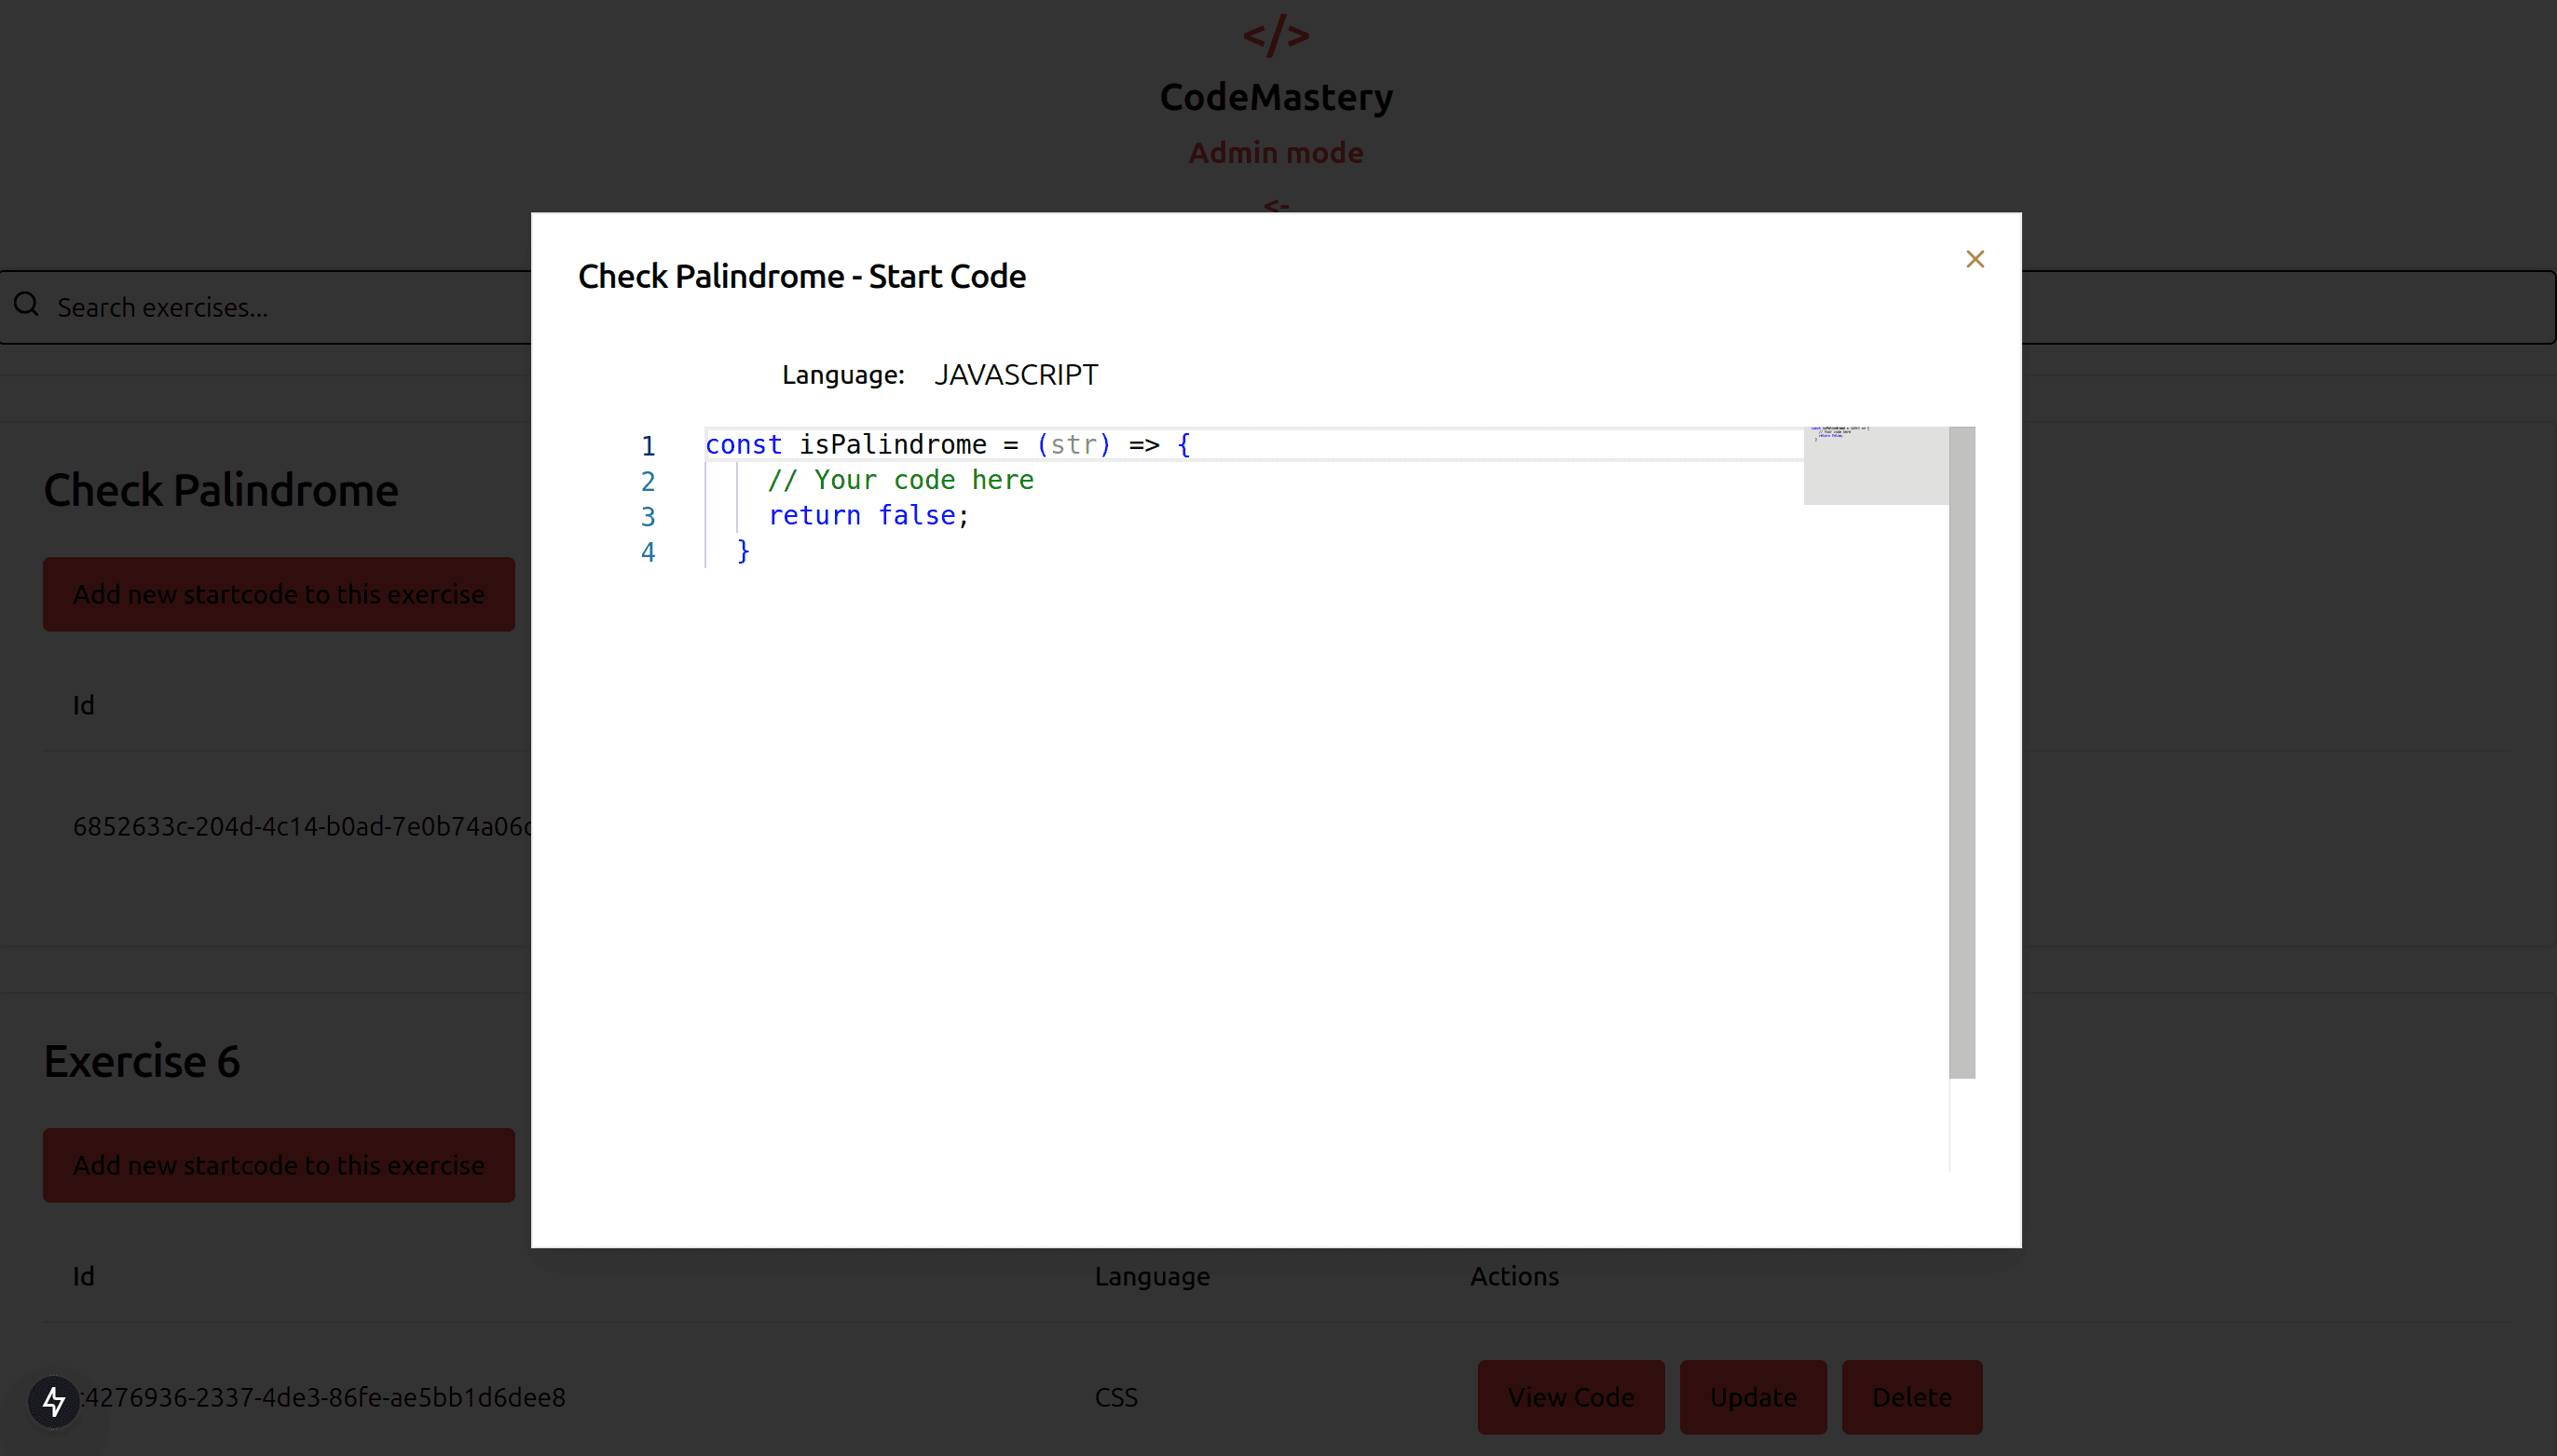
Task: Click Update on the CSS startcode row
Action: [1754, 1396]
